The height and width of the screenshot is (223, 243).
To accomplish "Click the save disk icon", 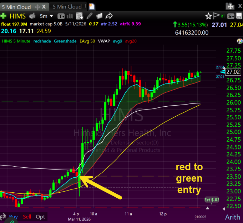I will coord(239,16).
